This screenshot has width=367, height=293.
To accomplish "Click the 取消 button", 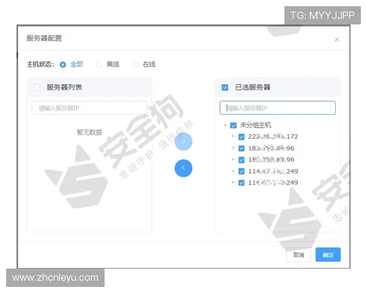I will click(x=298, y=255).
